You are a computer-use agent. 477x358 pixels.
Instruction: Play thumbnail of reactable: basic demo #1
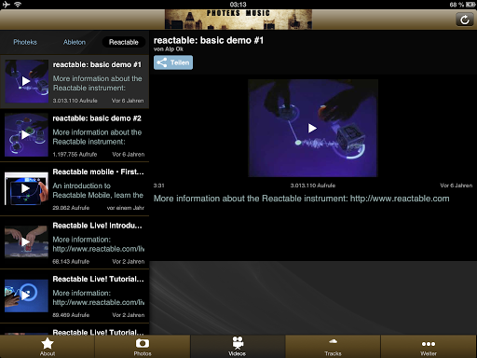(x=26, y=81)
